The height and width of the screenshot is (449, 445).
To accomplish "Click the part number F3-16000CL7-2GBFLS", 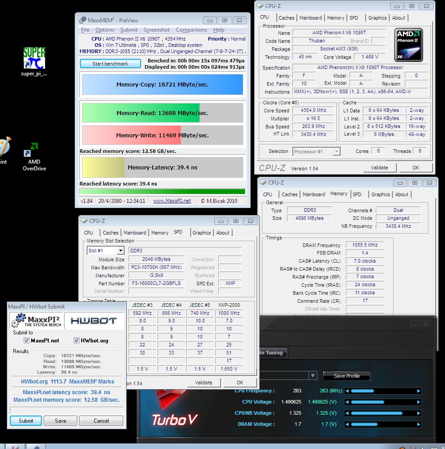I will tap(156, 283).
